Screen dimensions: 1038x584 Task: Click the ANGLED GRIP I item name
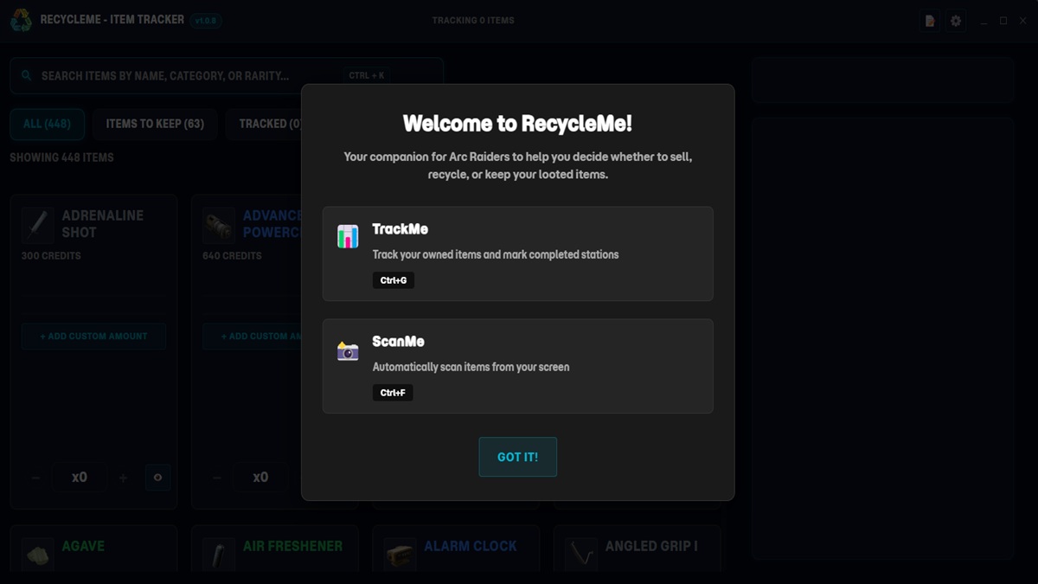651,546
